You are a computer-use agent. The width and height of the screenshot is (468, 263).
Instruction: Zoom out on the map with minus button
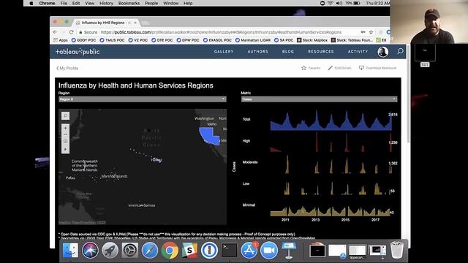[65, 134]
